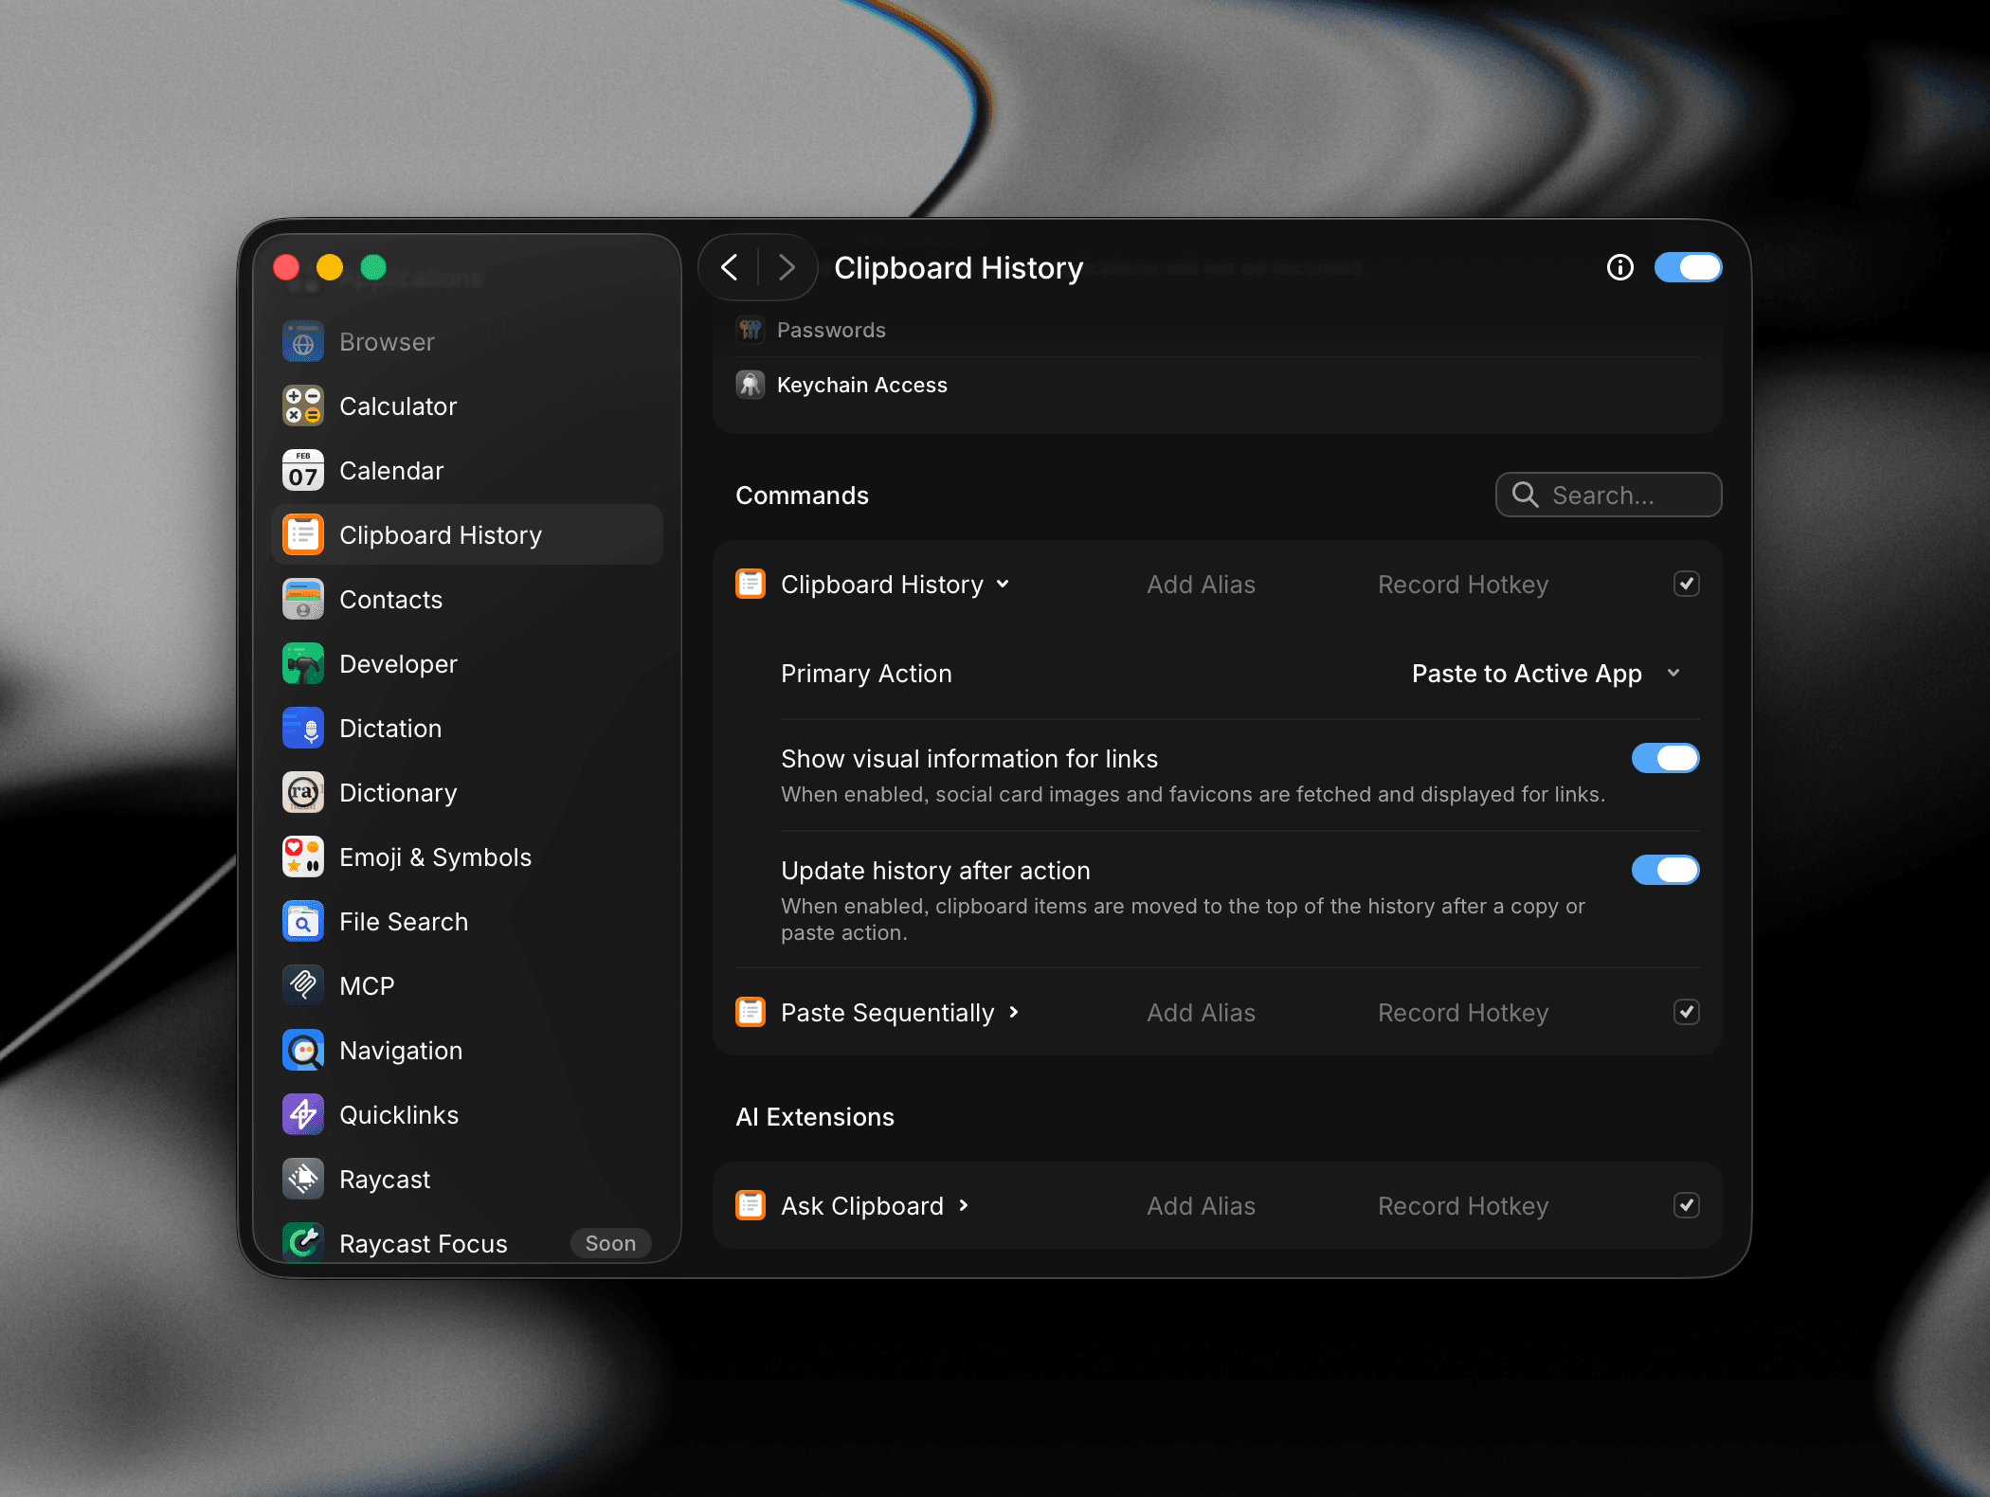Image resolution: width=1990 pixels, height=1497 pixels.
Task: Click the Ask Clipboard command icon
Action: point(751,1206)
